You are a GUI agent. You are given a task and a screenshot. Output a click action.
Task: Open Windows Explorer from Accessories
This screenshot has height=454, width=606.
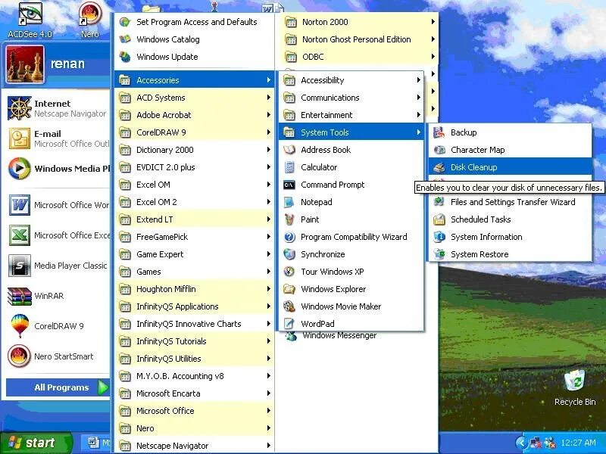(351, 289)
